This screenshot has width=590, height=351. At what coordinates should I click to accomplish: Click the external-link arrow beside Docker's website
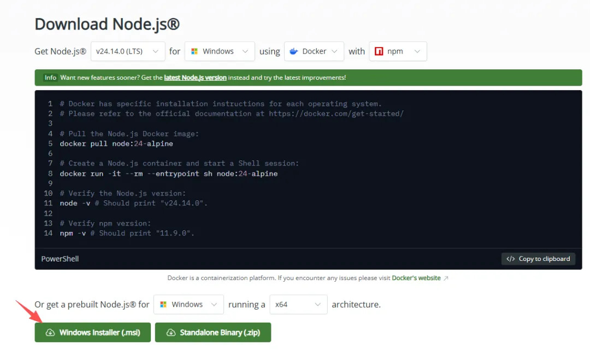446,278
